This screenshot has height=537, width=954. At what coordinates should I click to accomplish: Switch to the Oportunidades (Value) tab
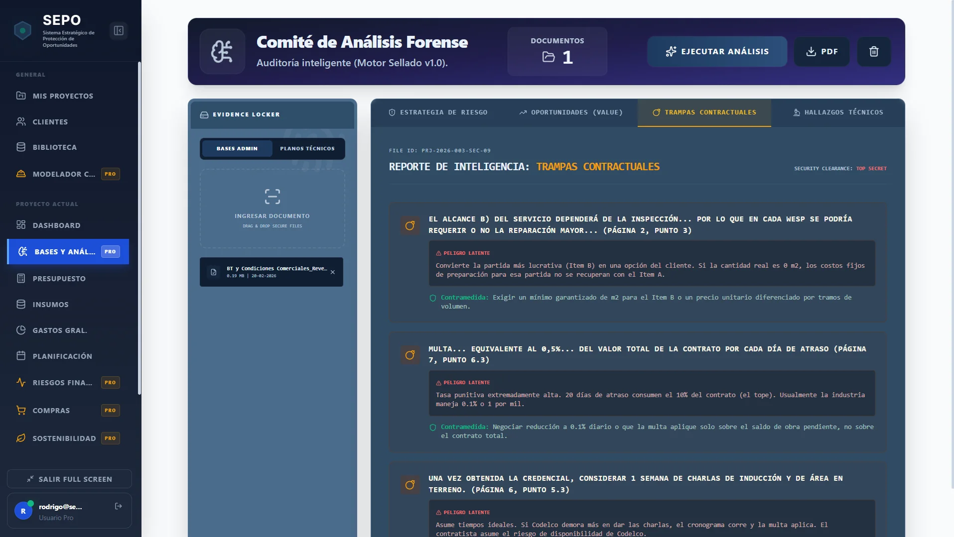pos(570,112)
